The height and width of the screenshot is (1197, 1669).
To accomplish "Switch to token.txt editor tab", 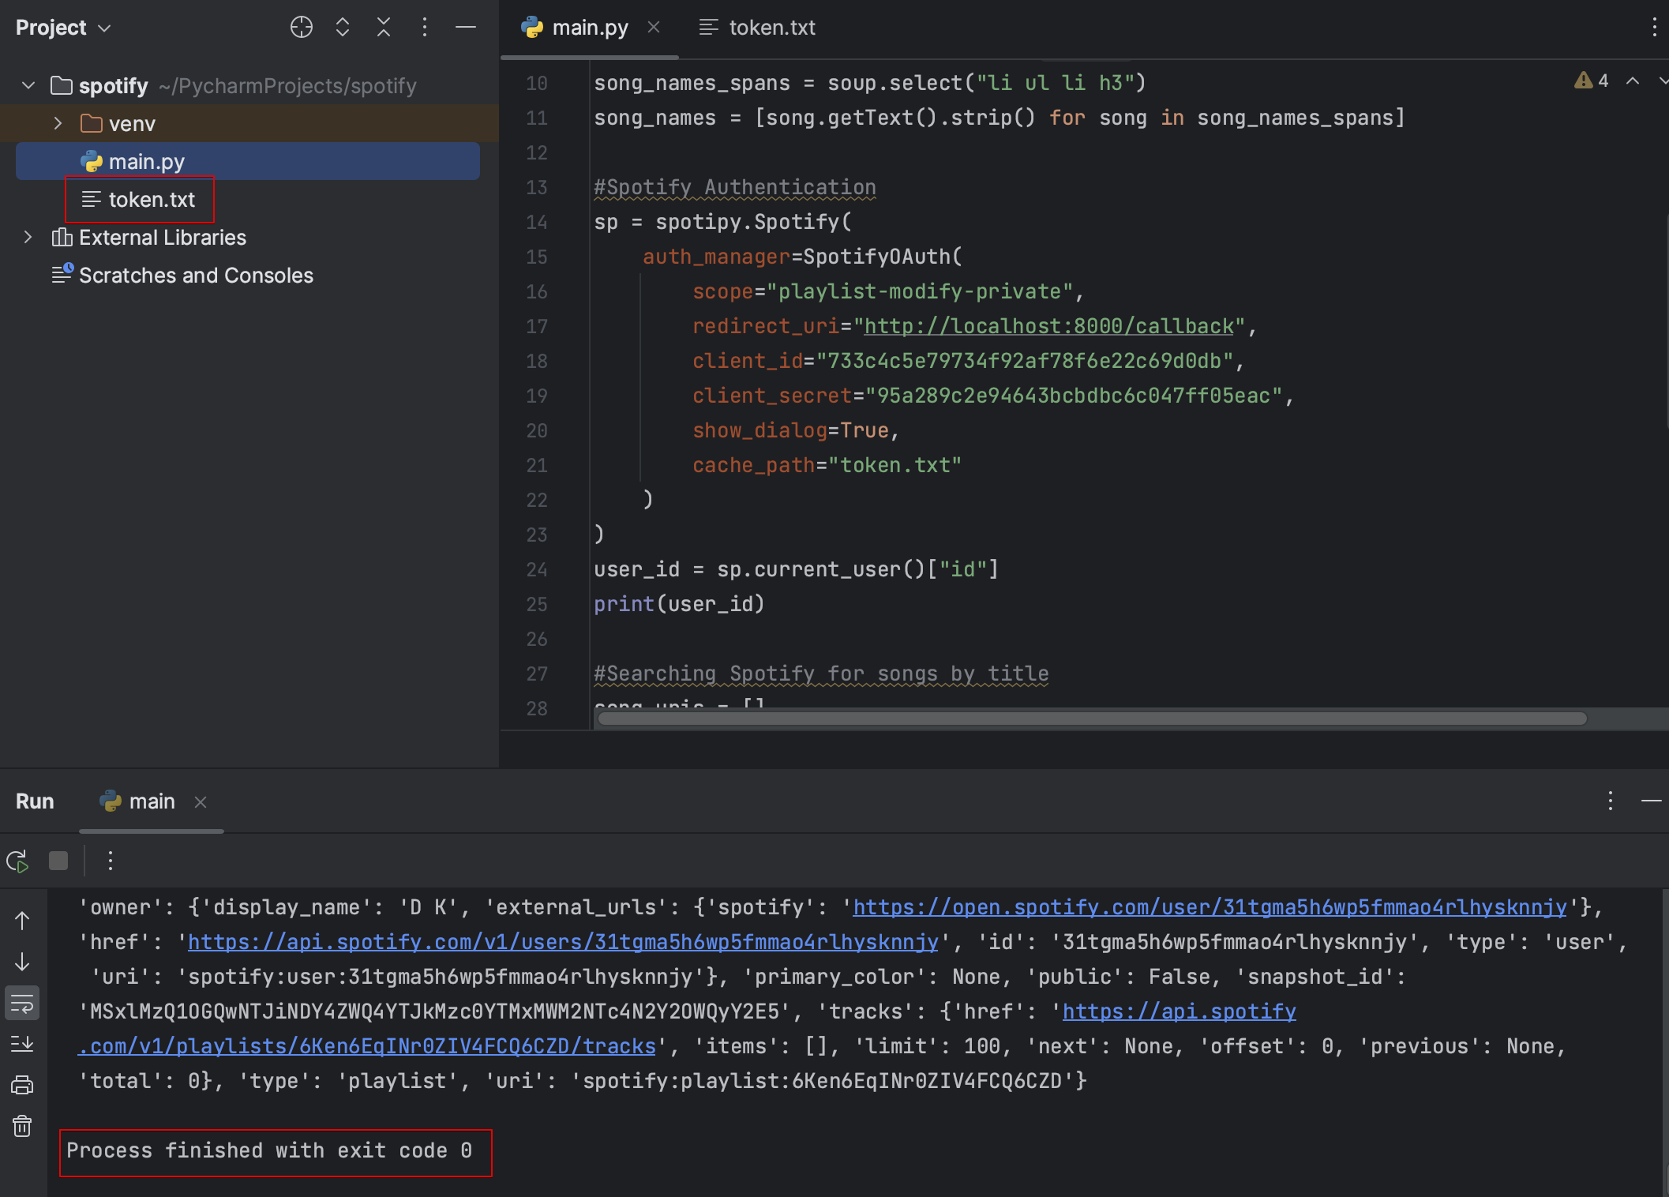I will tap(756, 28).
